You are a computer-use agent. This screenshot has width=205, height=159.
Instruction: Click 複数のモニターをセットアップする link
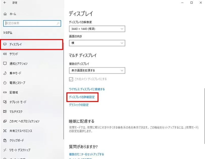[86, 154]
